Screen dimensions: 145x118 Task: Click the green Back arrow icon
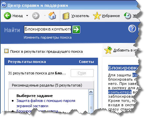7,16
